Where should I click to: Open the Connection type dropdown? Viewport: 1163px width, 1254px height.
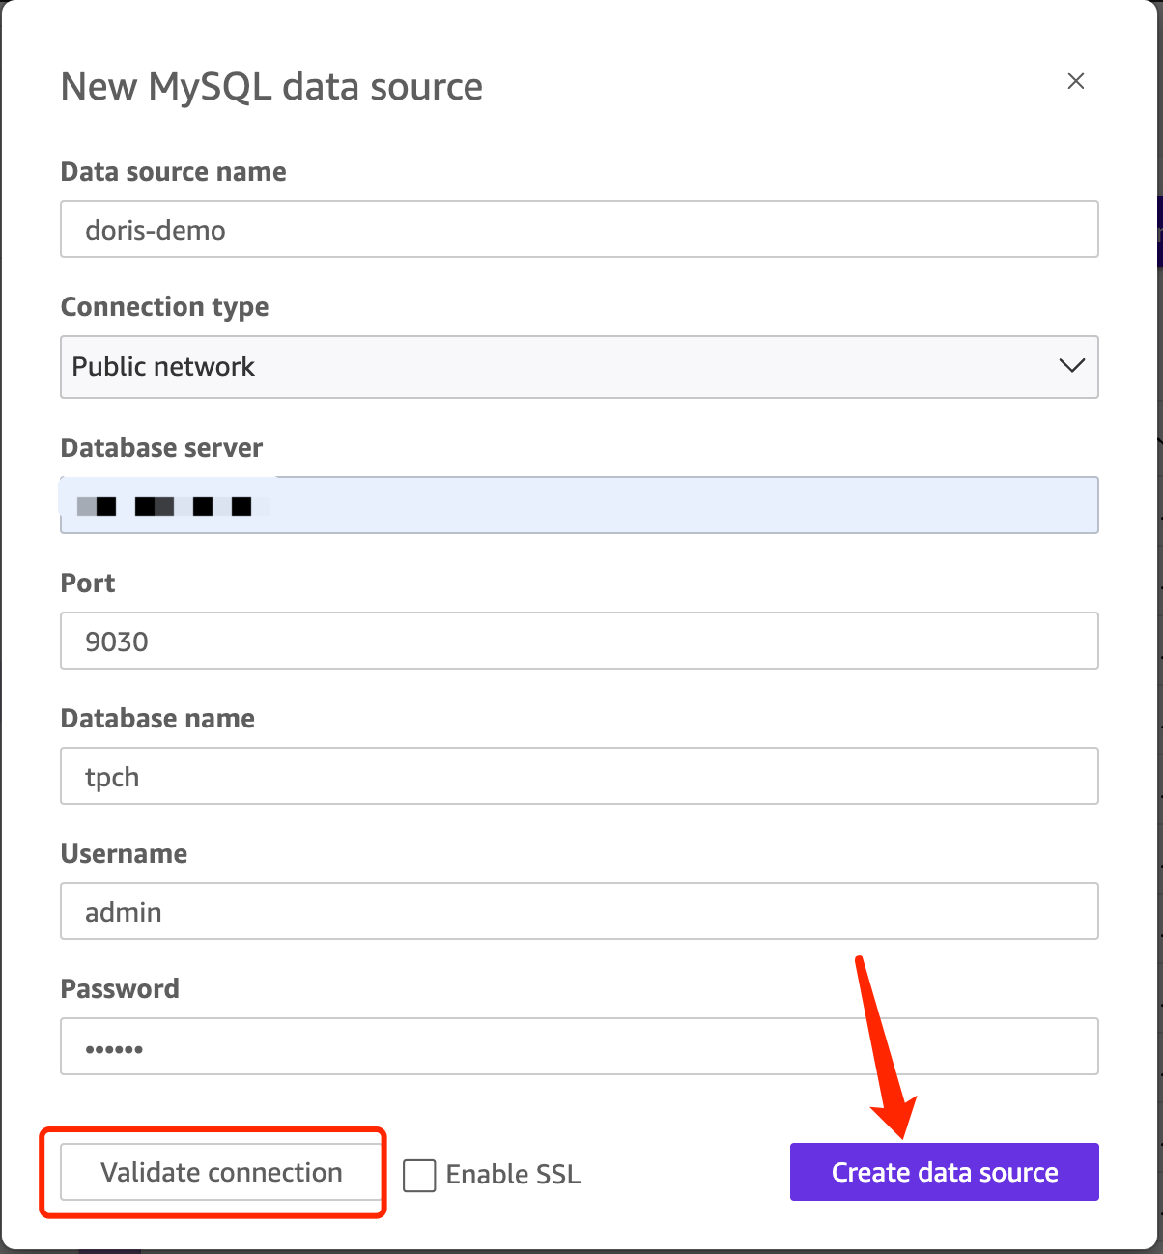click(579, 367)
